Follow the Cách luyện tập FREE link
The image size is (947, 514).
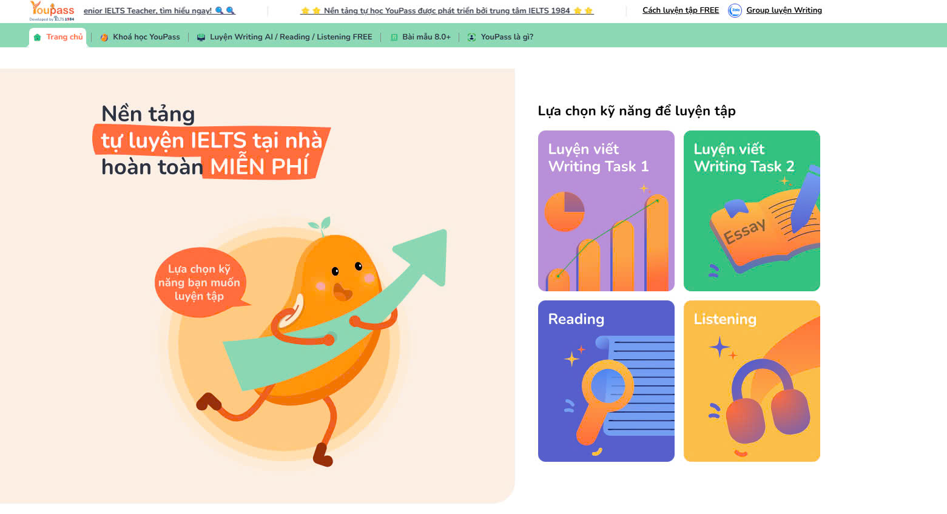pos(681,10)
